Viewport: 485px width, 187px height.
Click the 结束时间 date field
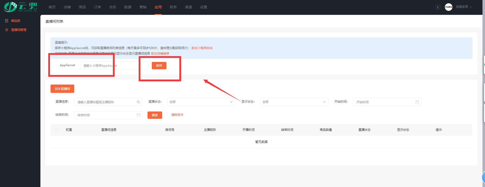click(x=108, y=115)
